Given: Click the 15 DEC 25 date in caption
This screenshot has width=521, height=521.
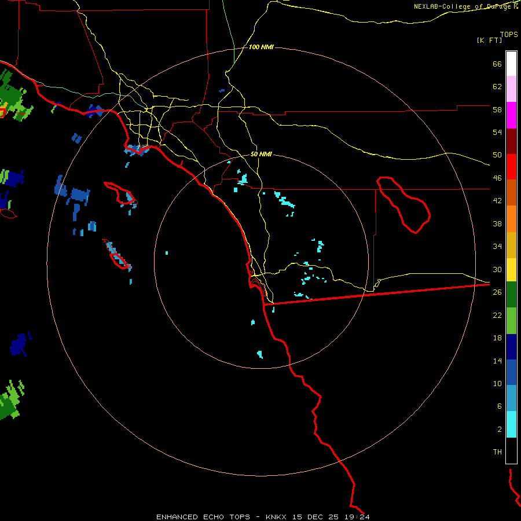Looking at the screenshot, I should tap(315, 517).
